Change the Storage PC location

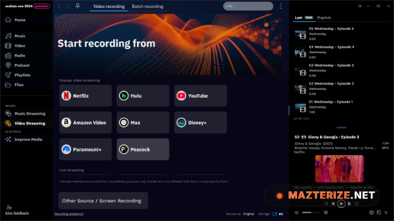(x=278, y=214)
